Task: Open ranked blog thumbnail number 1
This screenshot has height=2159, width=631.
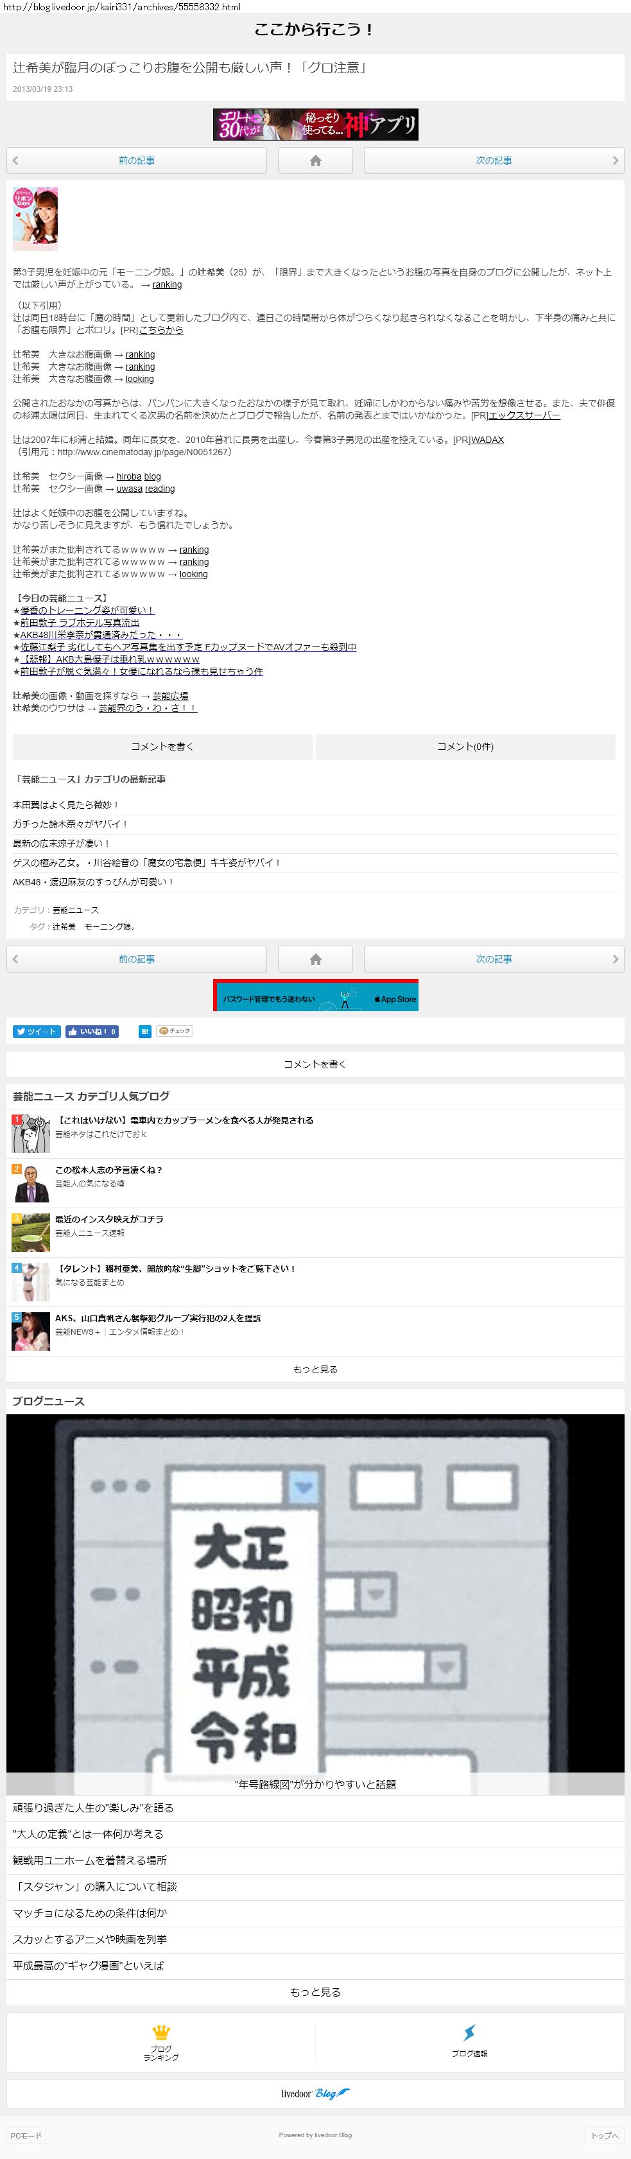Action: point(31,1134)
